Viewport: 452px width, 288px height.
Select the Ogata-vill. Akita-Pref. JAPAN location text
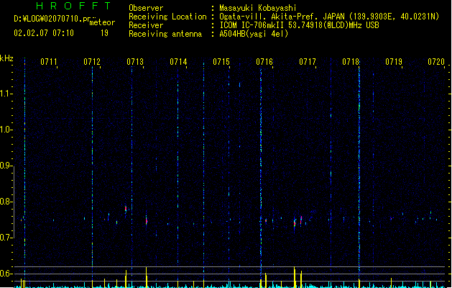pyautogui.click(x=329, y=17)
